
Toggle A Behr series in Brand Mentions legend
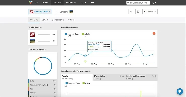point(86,34)
